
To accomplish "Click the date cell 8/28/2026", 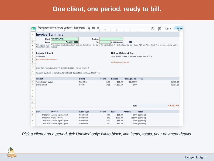I will (46, 115).
